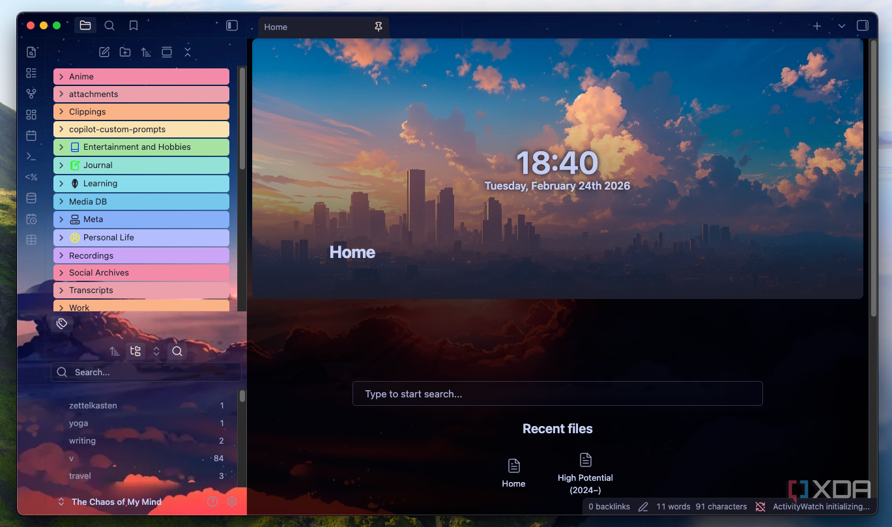The width and height of the screenshot is (892, 527).
Task: Open Home from recent files
Action: [x=513, y=474]
